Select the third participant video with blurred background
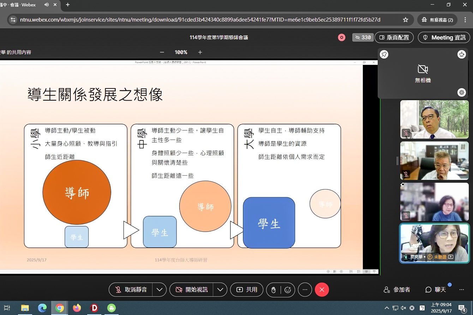This screenshot has height=315, width=473. click(x=435, y=202)
